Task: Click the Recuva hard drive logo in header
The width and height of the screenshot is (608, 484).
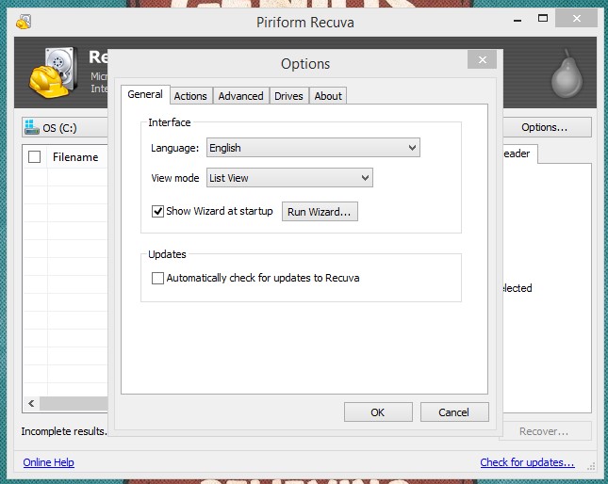Action: (x=52, y=72)
